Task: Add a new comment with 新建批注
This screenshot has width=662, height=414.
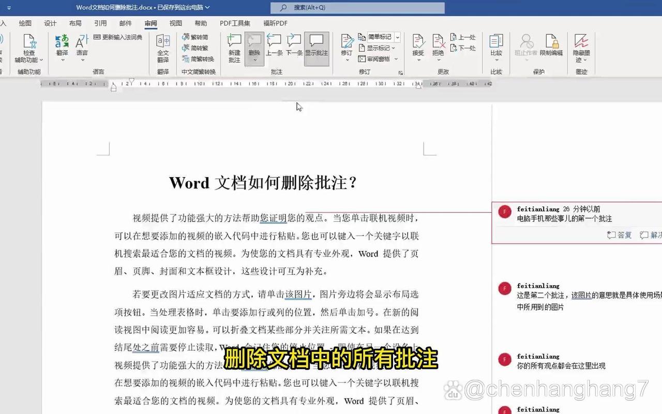Action: pos(234,49)
